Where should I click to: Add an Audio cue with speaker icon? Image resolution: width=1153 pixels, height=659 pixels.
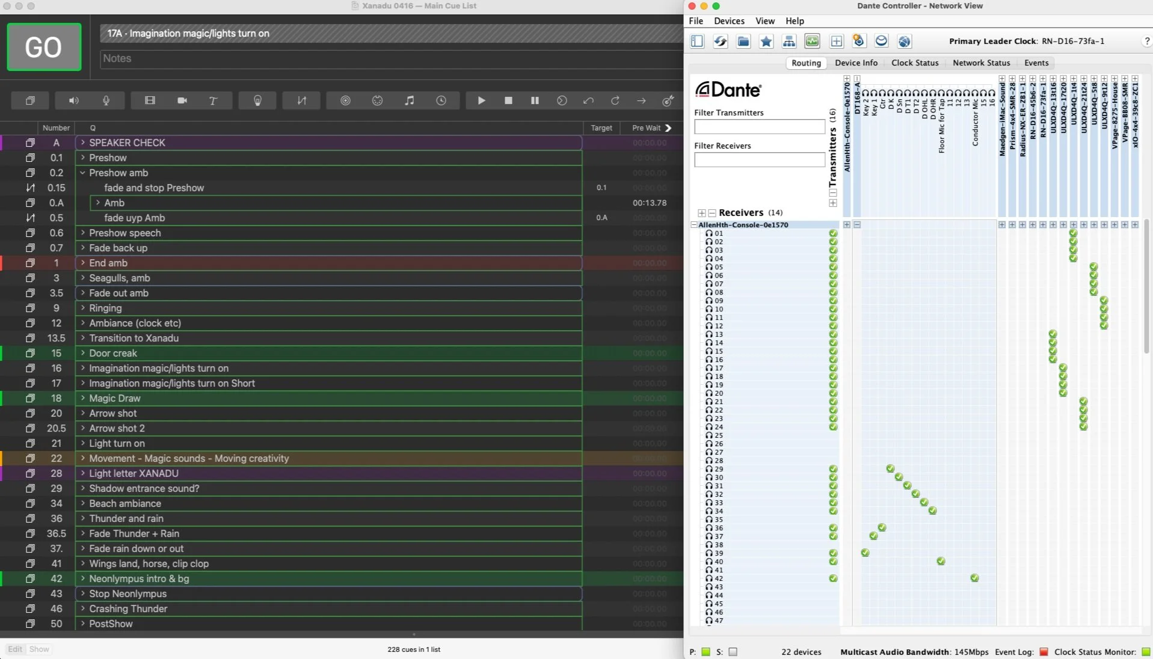[x=74, y=100]
